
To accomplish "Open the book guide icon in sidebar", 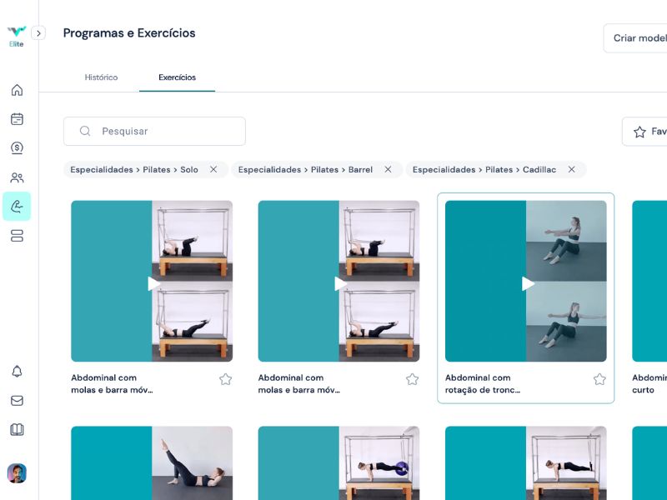I will 17,429.
